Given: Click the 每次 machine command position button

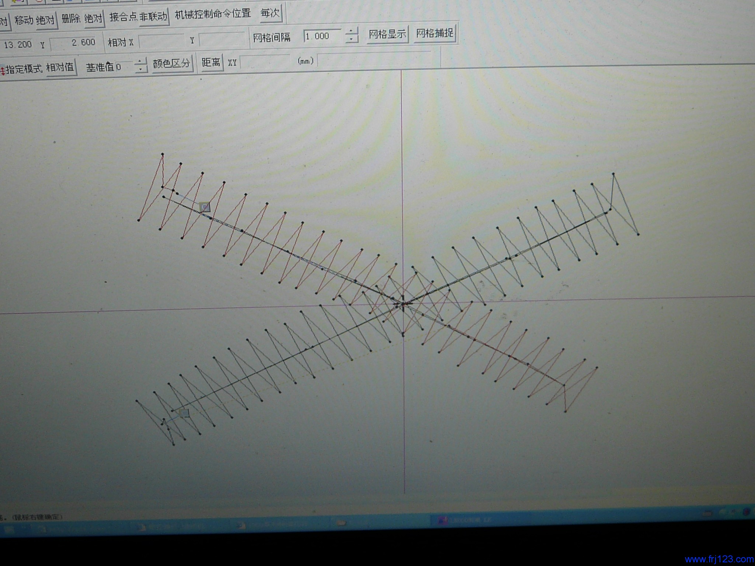Looking at the screenshot, I should (271, 13).
